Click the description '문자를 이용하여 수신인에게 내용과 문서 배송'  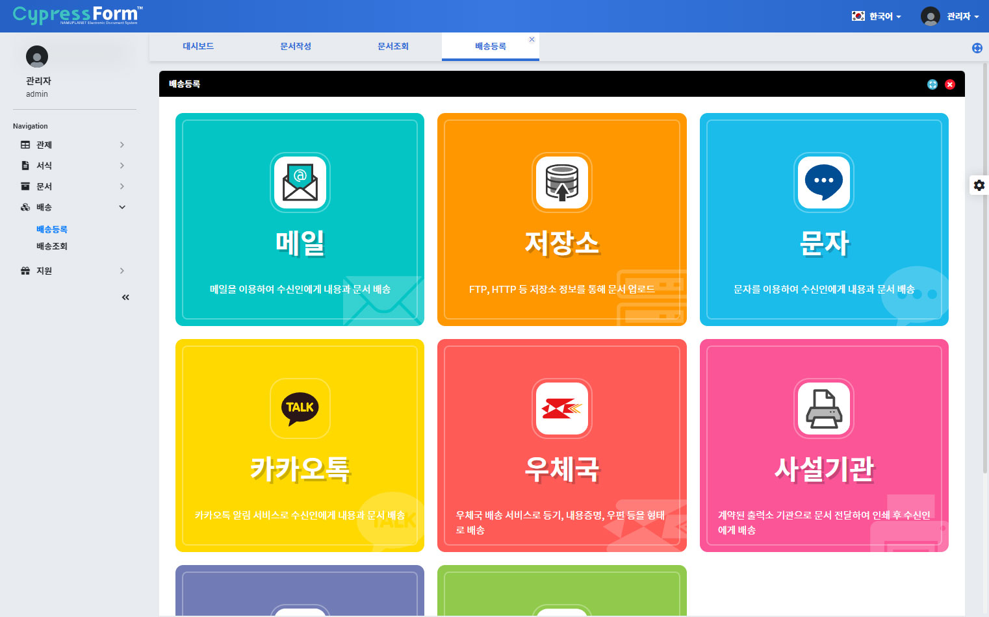pos(824,289)
